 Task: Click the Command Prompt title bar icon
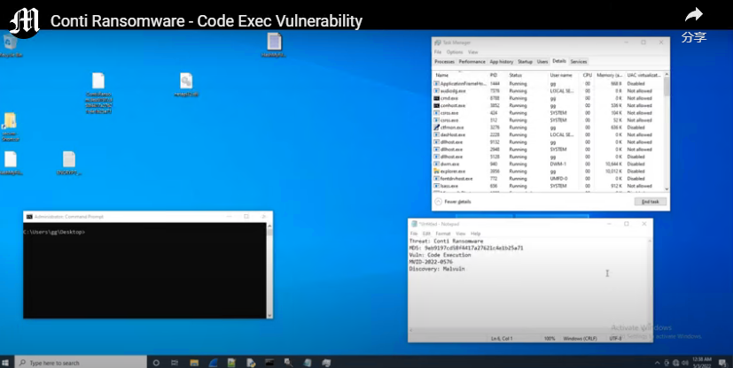click(29, 217)
